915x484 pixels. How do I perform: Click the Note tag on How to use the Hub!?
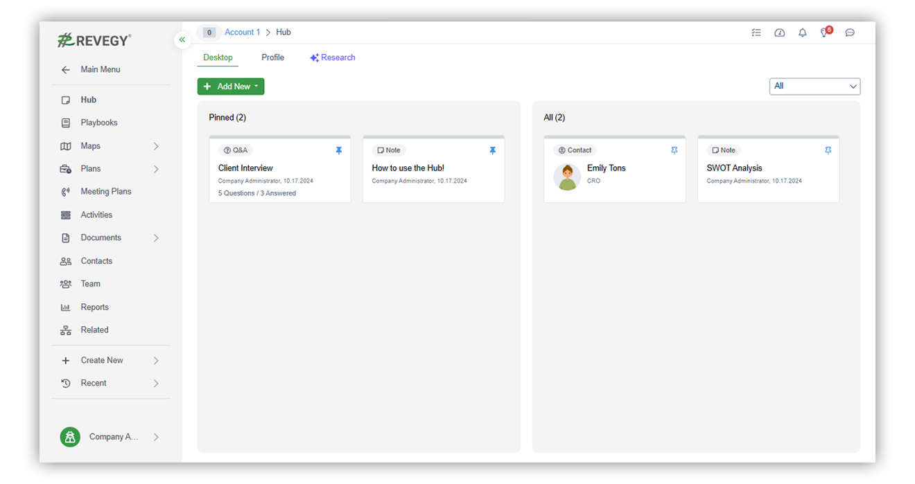389,150
